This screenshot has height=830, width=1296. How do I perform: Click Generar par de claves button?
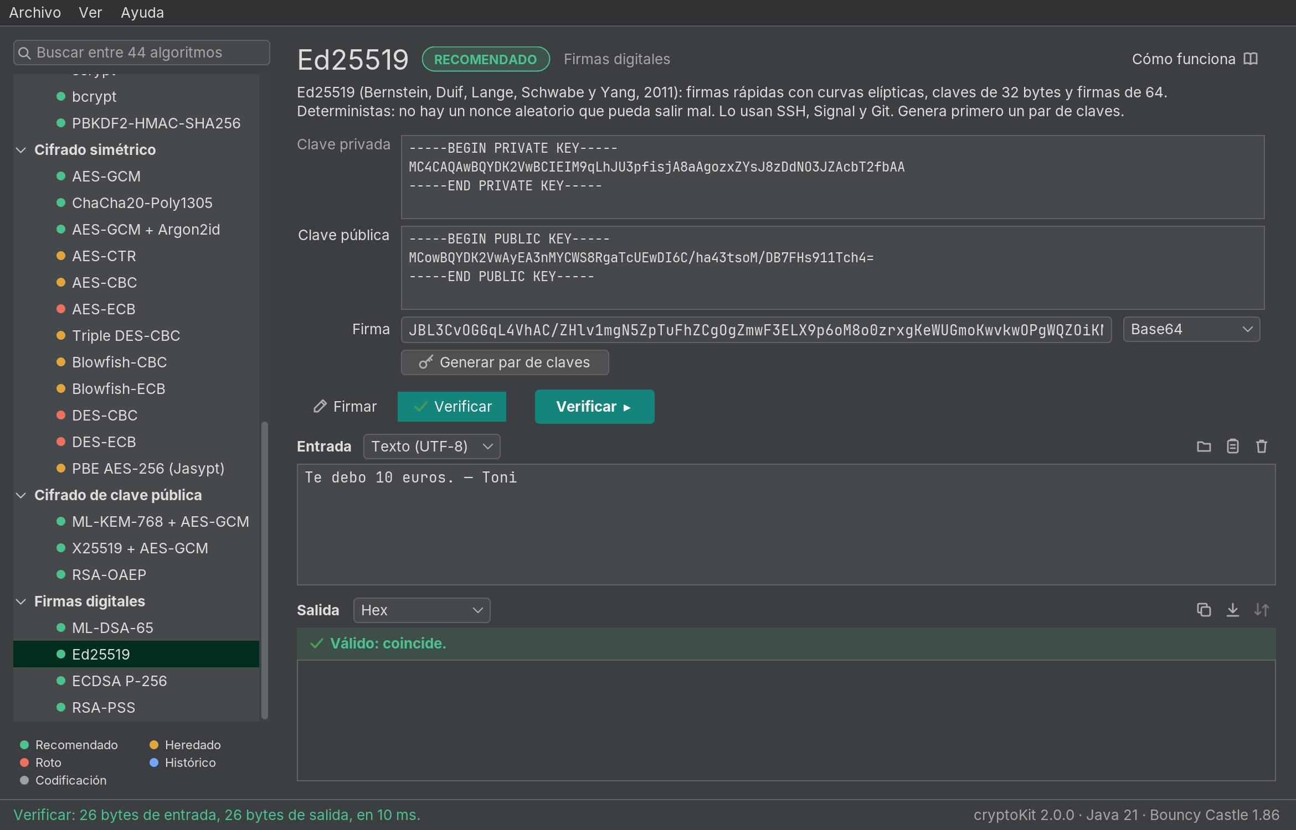pyautogui.click(x=505, y=362)
